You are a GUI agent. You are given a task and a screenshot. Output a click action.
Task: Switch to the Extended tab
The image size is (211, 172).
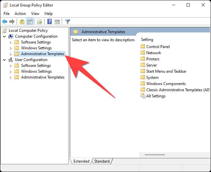(x=81, y=161)
